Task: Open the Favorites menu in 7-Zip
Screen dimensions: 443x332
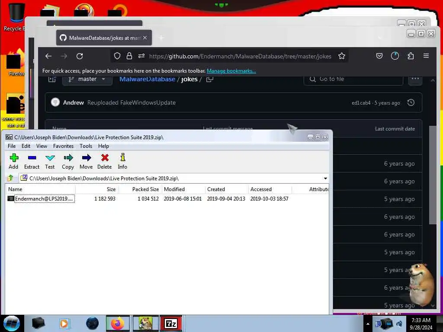Action: (x=63, y=146)
